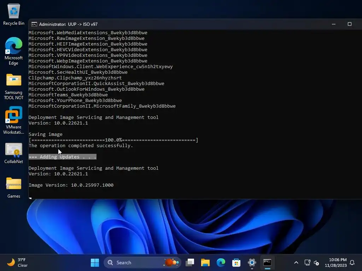
Task: Click the command prompt icon in the title bar
Action: [34, 24]
